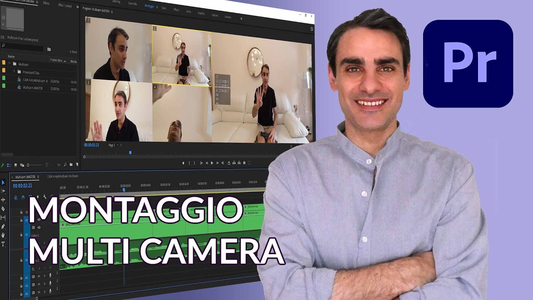Select Multicam MASTER sequence in Project
This screenshot has height=300, width=533.
pos(33,88)
